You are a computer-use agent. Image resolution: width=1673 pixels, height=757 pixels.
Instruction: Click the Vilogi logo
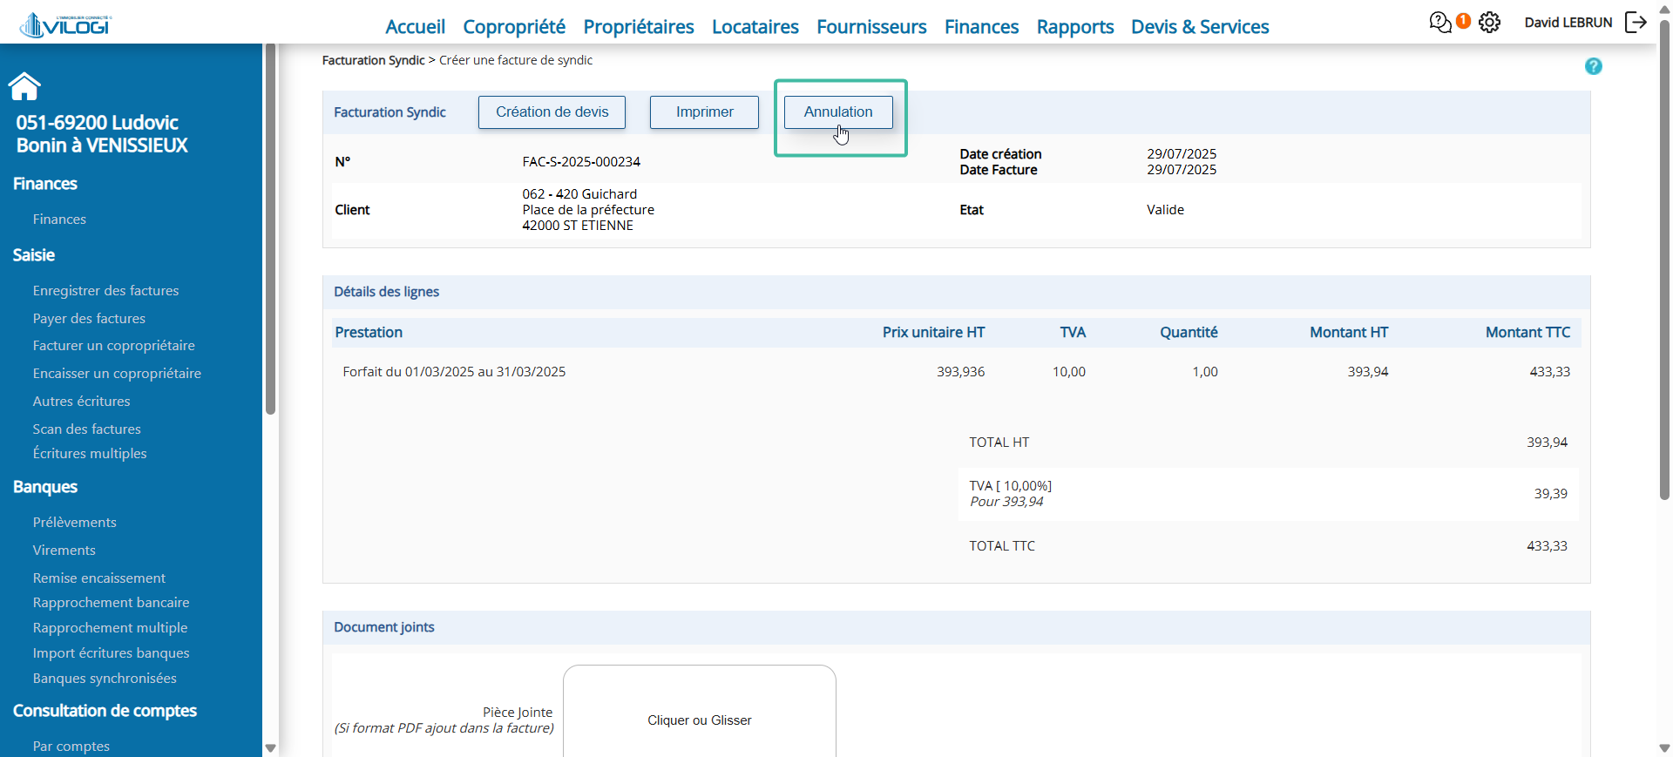(x=66, y=25)
